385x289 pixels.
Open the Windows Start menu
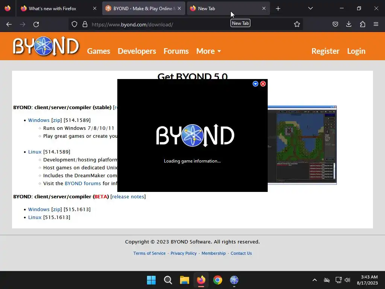pos(151,280)
